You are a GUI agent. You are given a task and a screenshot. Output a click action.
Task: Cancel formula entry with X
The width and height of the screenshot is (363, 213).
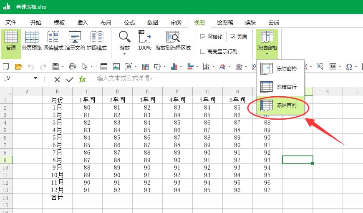tap(57, 80)
